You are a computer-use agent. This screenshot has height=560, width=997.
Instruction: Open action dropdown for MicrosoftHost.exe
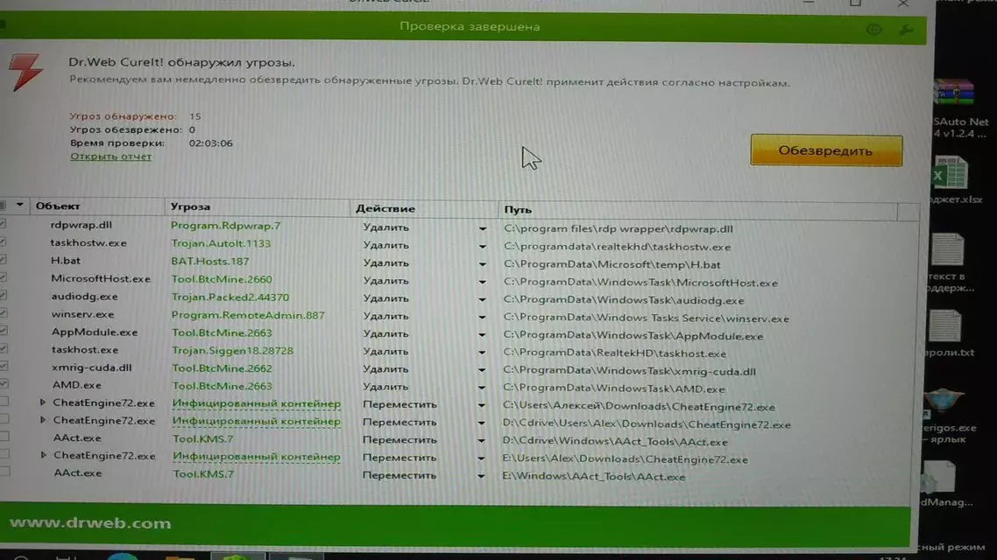(x=482, y=281)
